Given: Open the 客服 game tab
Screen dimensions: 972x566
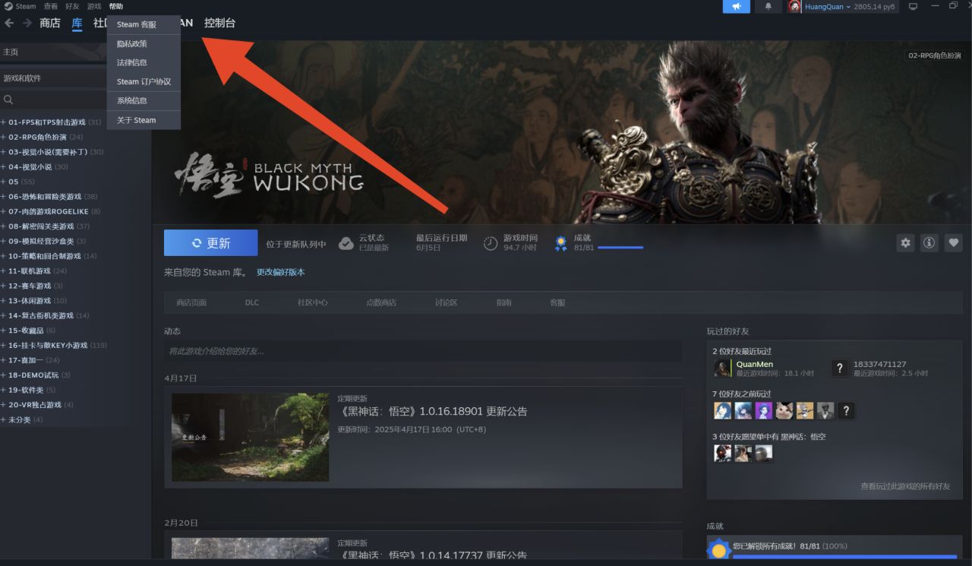Looking at the screenshot, I should 557,302.
